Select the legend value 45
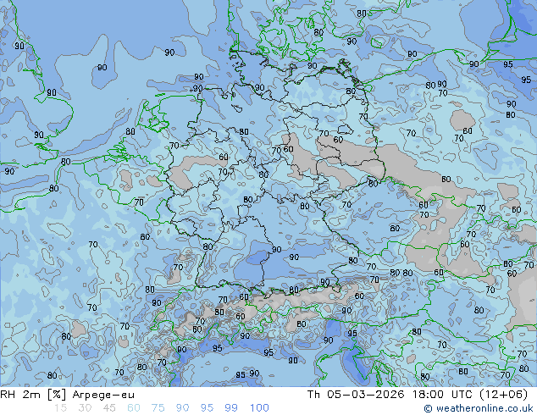This screenshot has width=537, height=415. coord(109,408)
